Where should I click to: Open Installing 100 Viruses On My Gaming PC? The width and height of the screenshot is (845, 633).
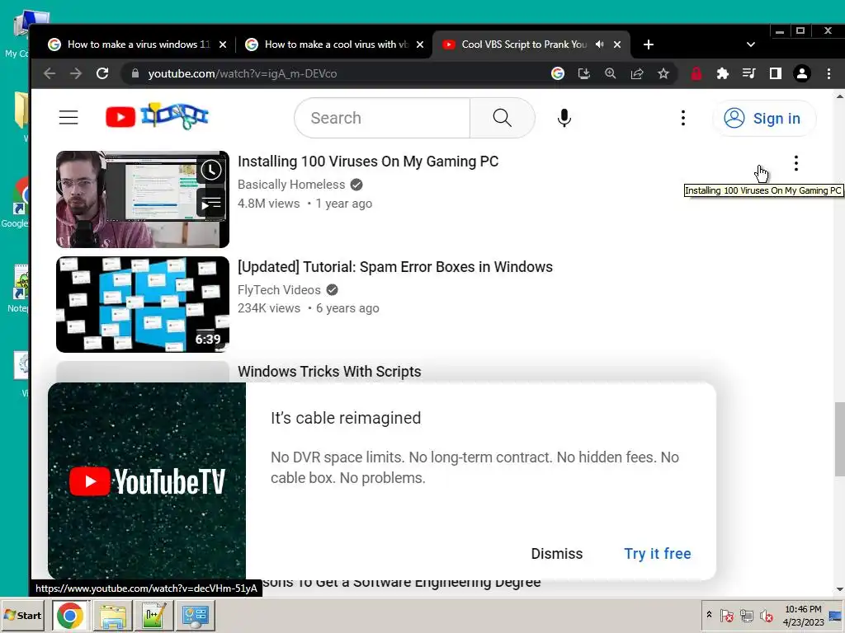(368, 162)
